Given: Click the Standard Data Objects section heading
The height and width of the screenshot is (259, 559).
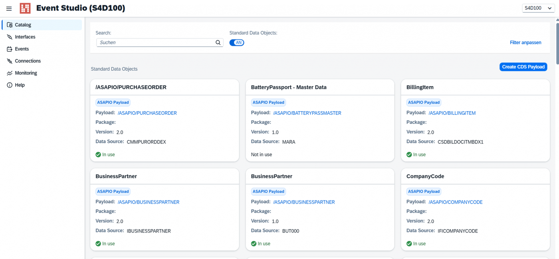Looking at the screenshot, I should pos(114,69).
